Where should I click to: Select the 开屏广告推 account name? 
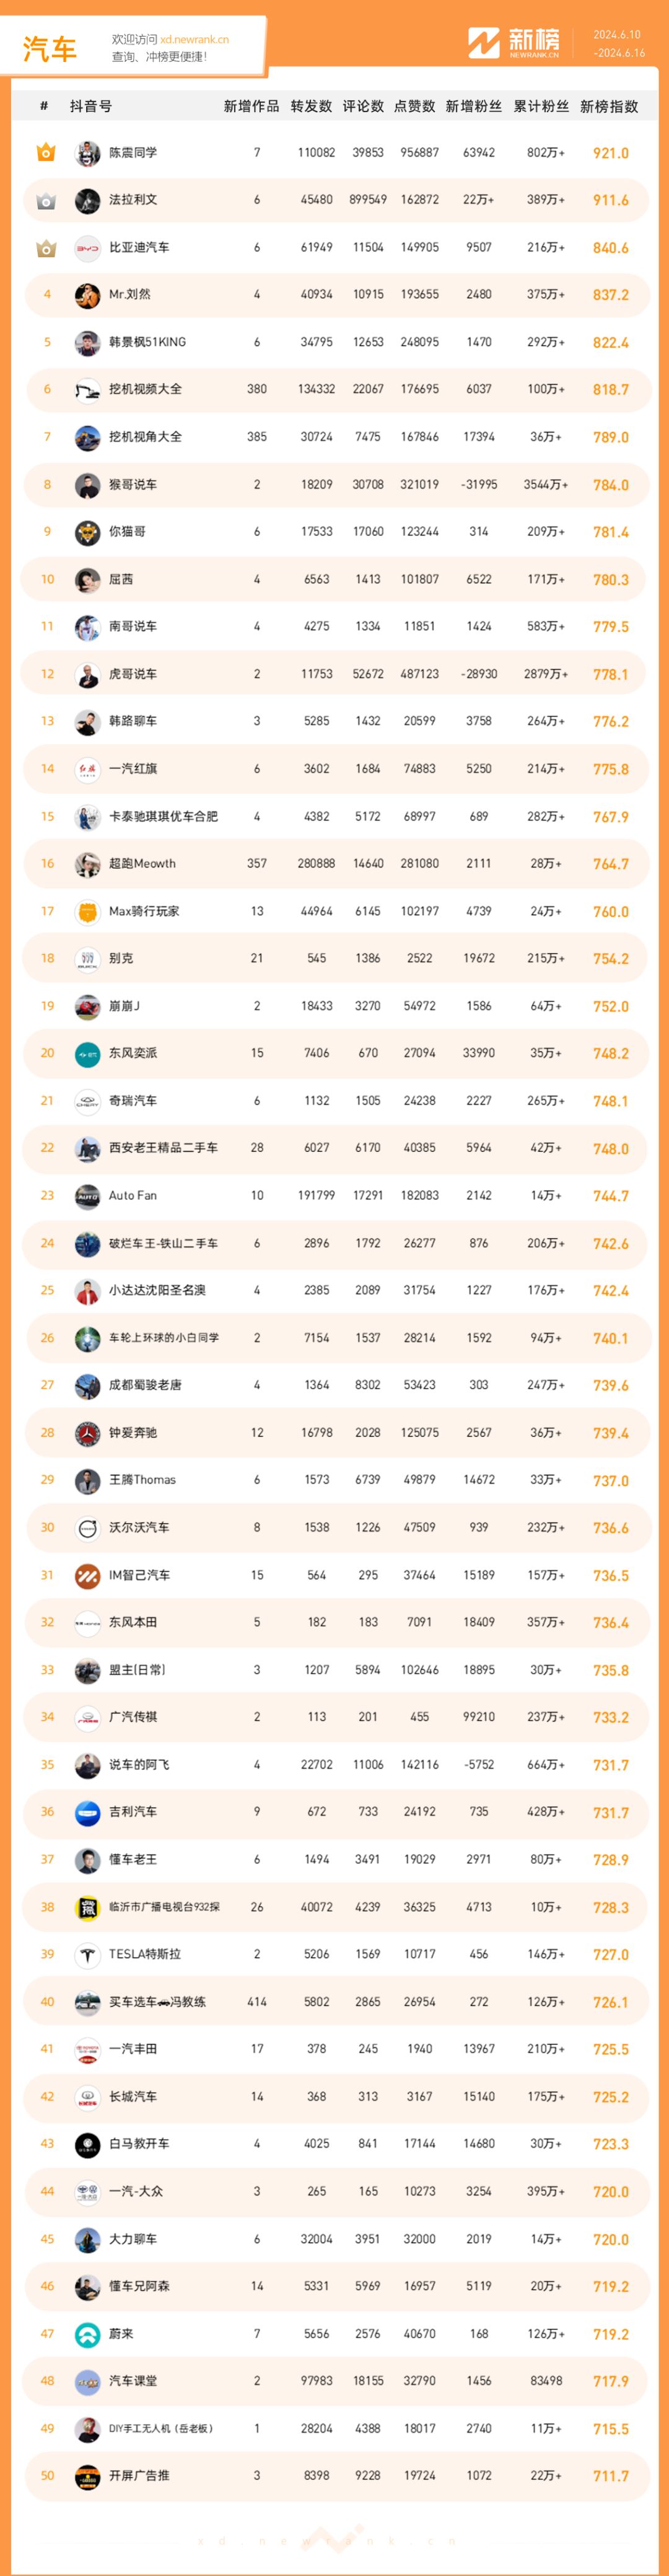139,2475
